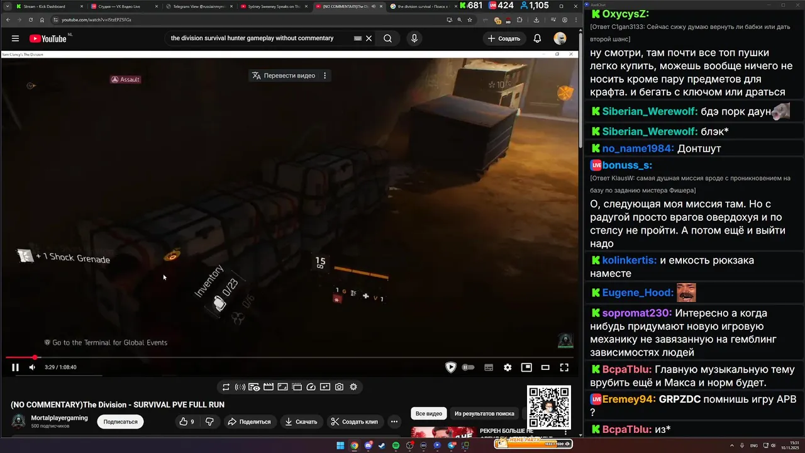Toggle loop in enhancer toolbar
805x453 pixels.
pyautogui.click(x=226, y=387)
